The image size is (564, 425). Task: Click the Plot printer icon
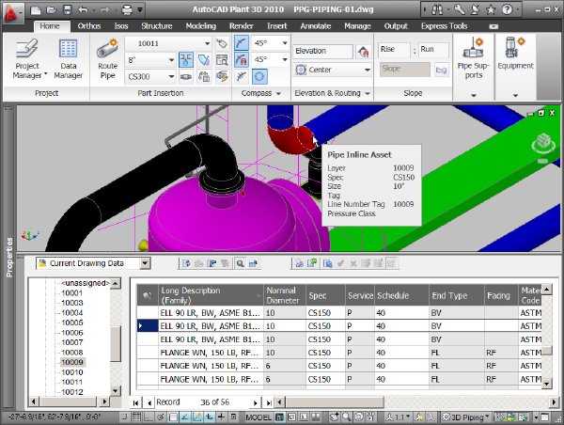pos(127,9)
